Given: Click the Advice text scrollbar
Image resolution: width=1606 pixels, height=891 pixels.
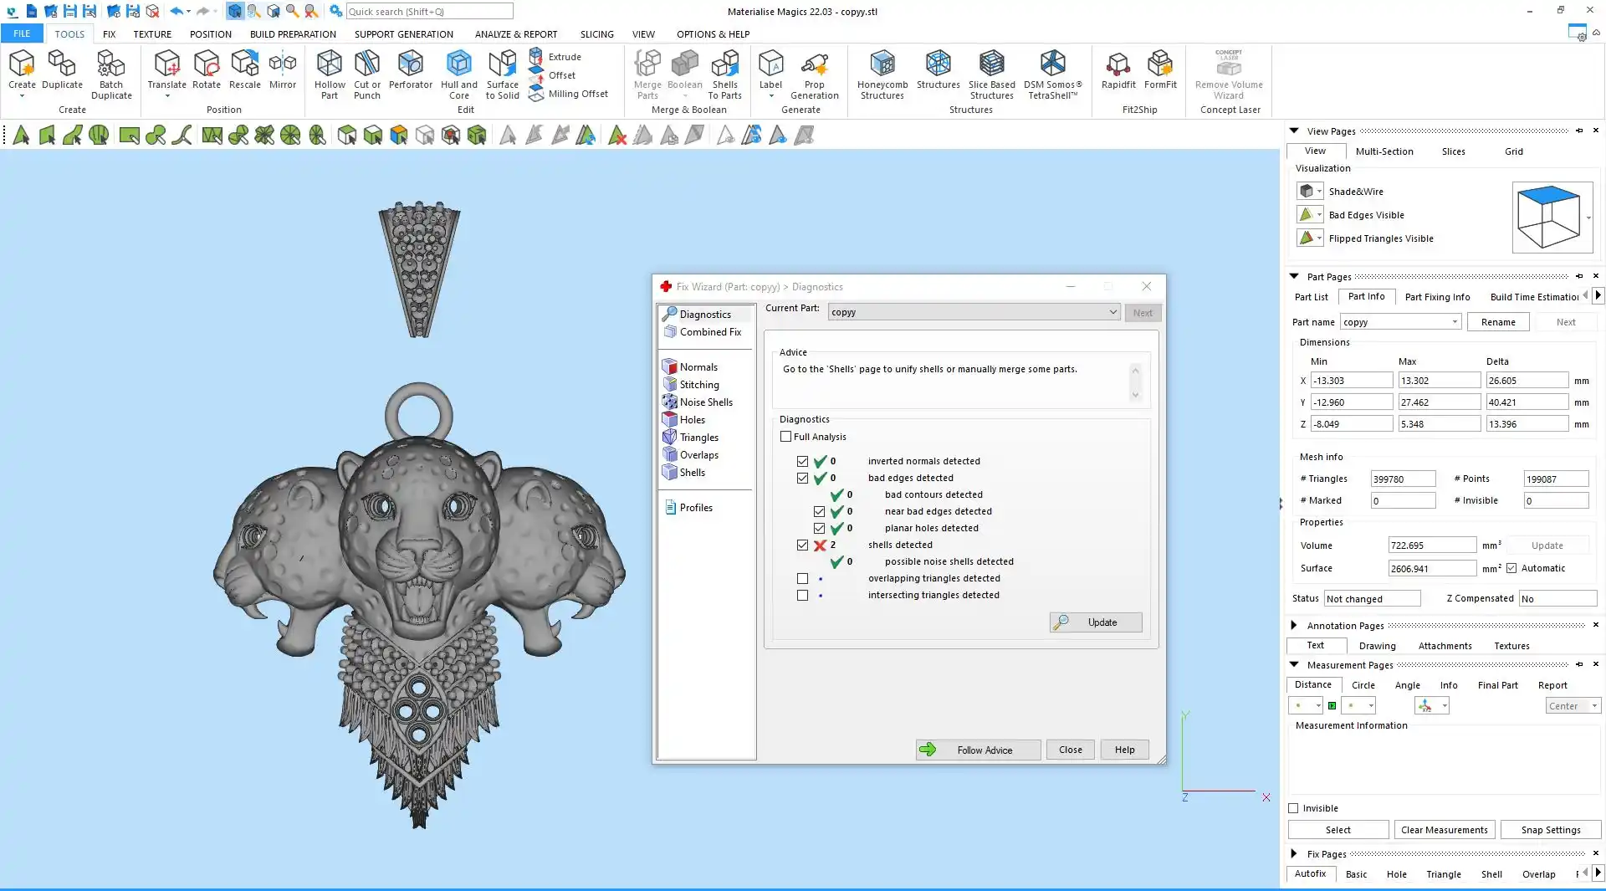Looking at the screenshot, I should point(1135,382).
